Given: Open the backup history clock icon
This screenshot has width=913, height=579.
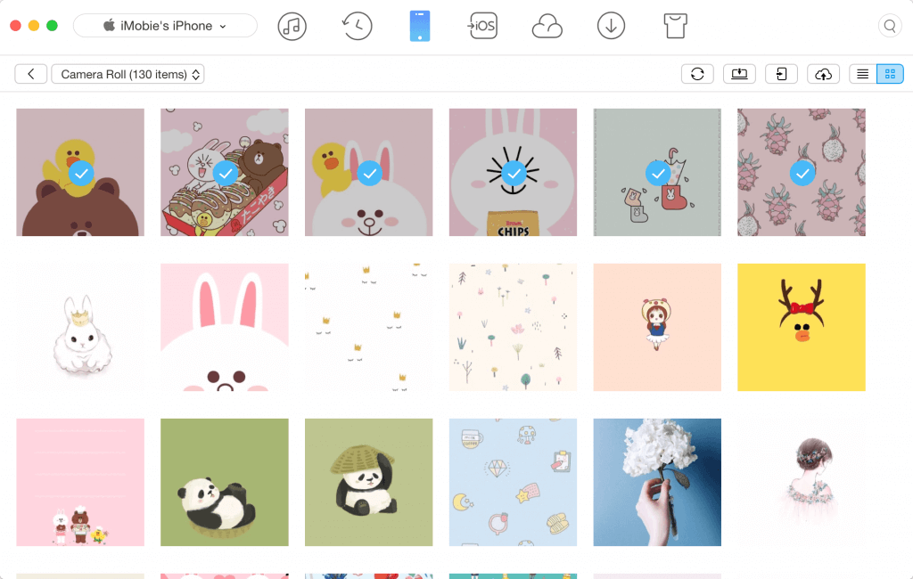Looking at the screenshot, I should pos(357,26).
